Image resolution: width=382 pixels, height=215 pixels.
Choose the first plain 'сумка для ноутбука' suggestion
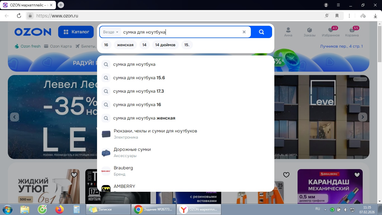tap(185, 64)
